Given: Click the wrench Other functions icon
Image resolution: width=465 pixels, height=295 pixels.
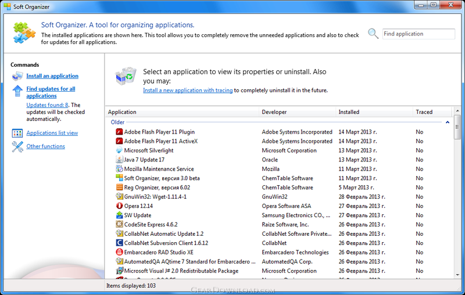Looking at the screenshot, I should (17, 146).
